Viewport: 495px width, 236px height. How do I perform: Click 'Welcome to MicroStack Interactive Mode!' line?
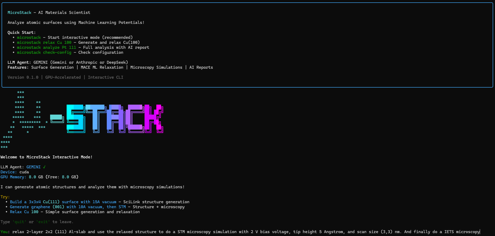click(46, 157)
